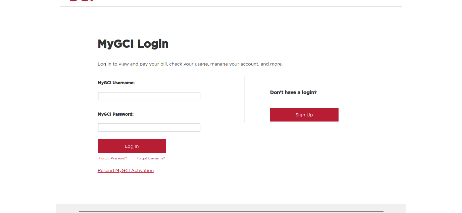Screen dimensions: 462x213
Task: Click the gray footer area
Action: click(231, 208)
